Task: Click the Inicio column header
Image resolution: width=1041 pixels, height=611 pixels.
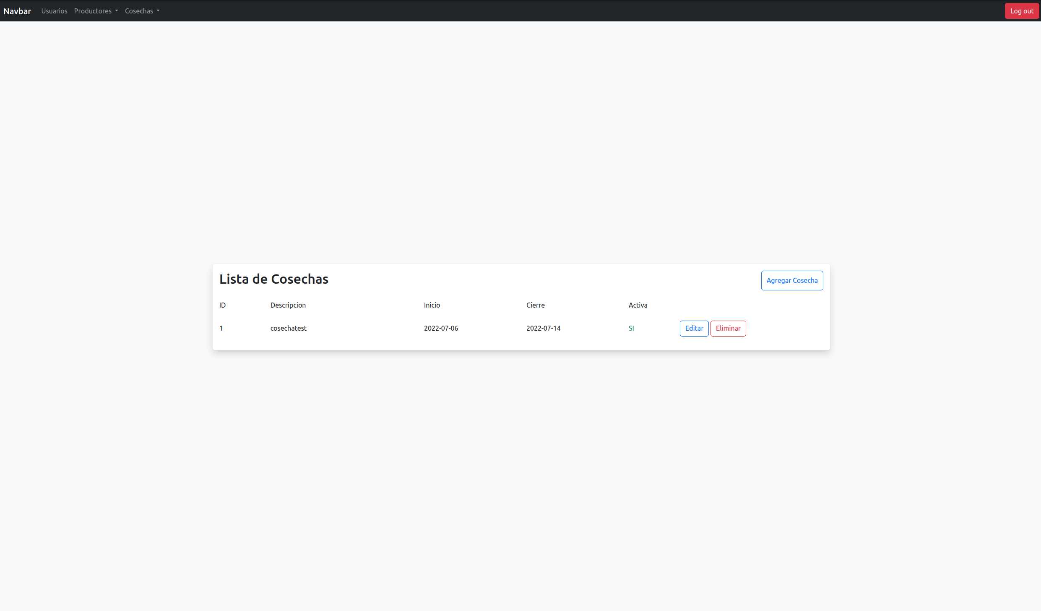Action: click(432, 305)
